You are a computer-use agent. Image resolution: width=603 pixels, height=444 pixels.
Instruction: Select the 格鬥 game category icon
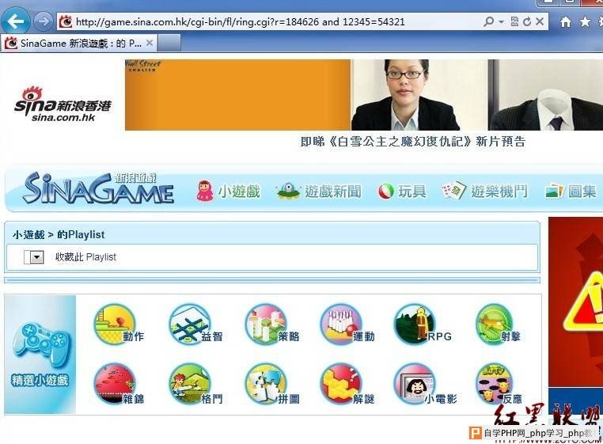(x=195, y=384)
